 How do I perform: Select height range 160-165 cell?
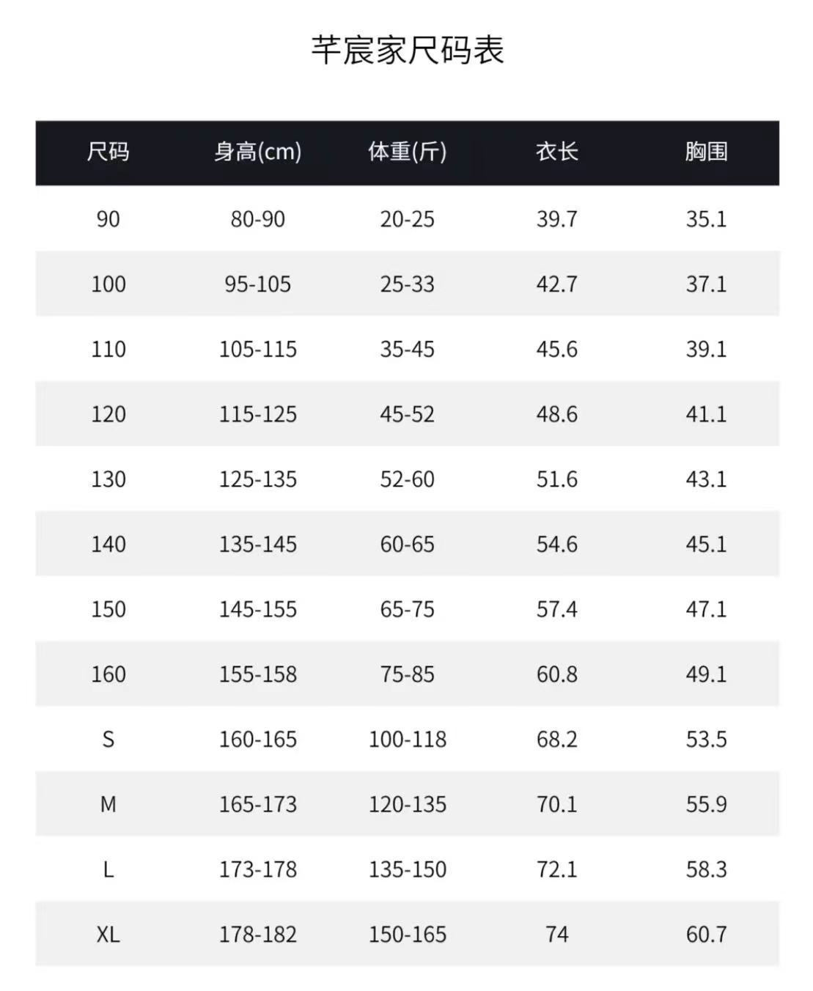tap(257, 740)
